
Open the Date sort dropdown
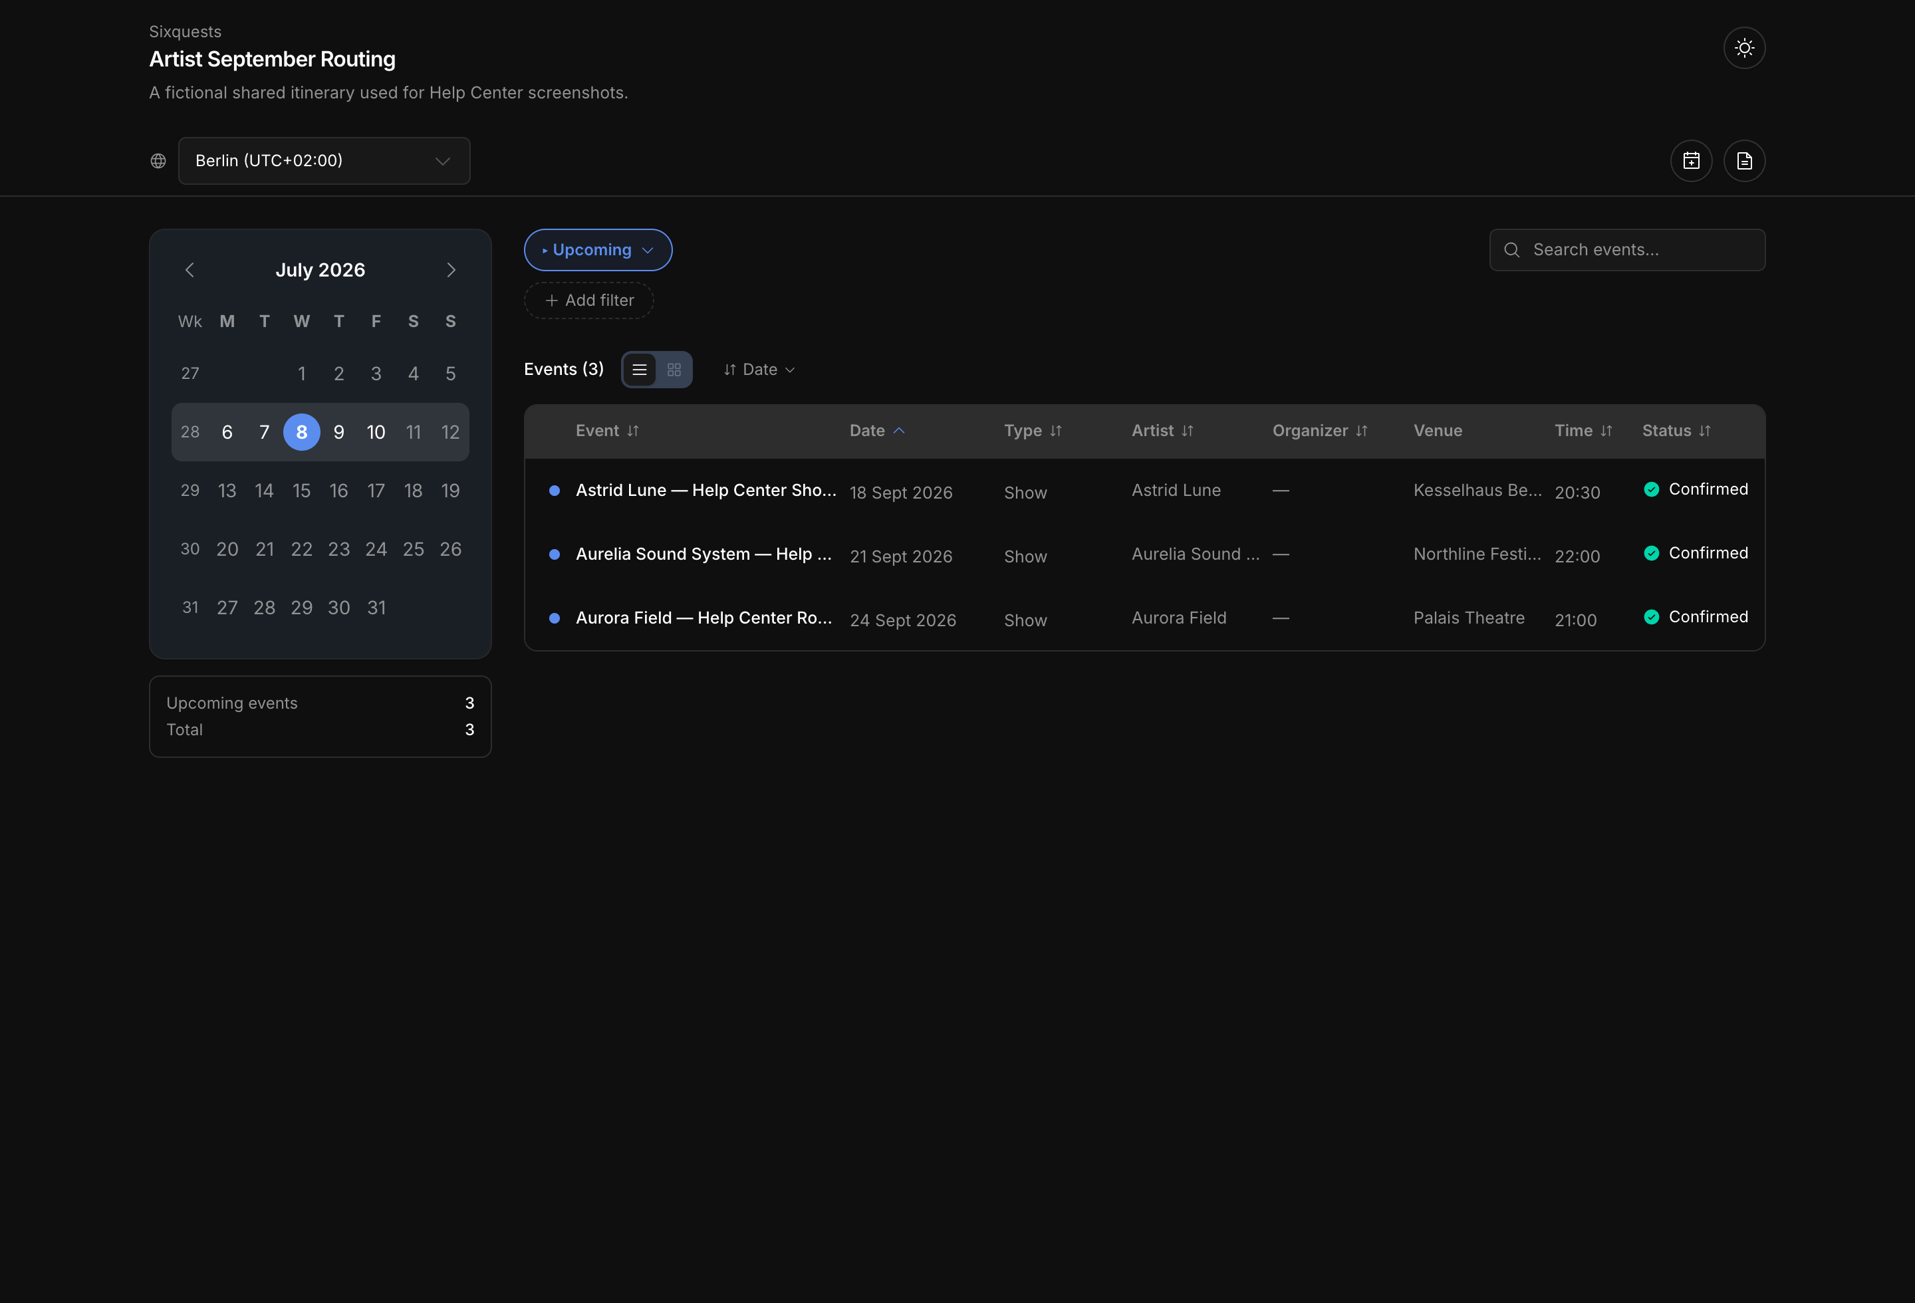(759, 370)
